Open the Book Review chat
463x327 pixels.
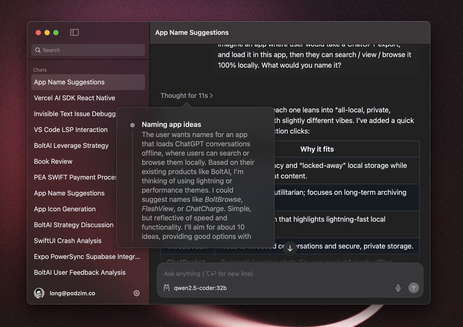(53, 162)
